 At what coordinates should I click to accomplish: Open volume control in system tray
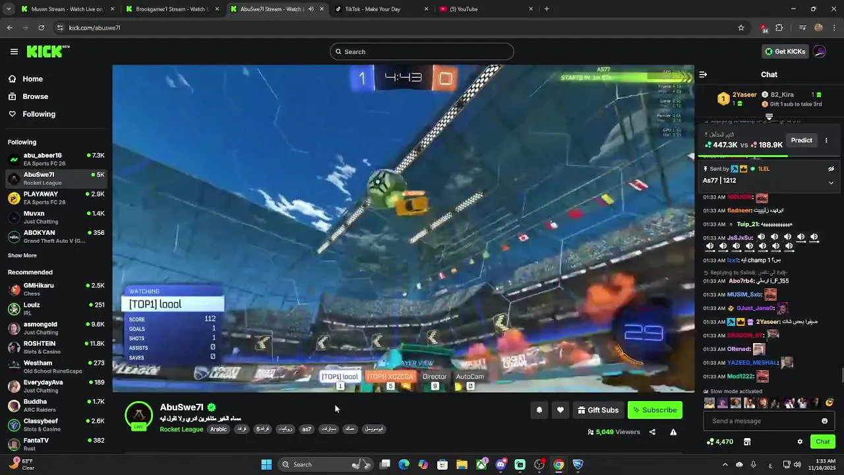click(797, 464)
